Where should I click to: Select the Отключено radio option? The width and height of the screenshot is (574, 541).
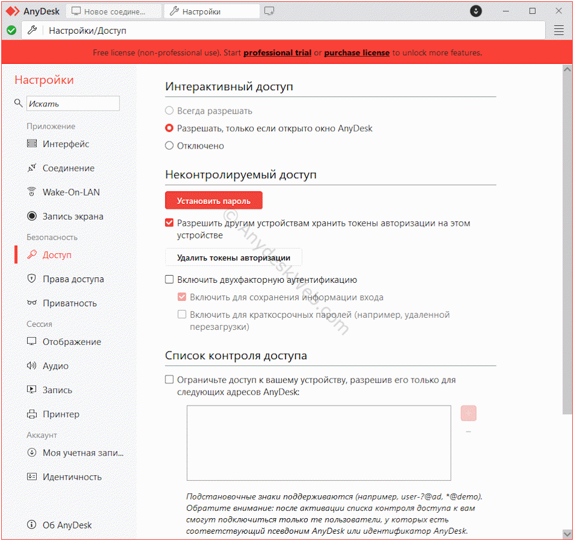click(x=169, y=146)
